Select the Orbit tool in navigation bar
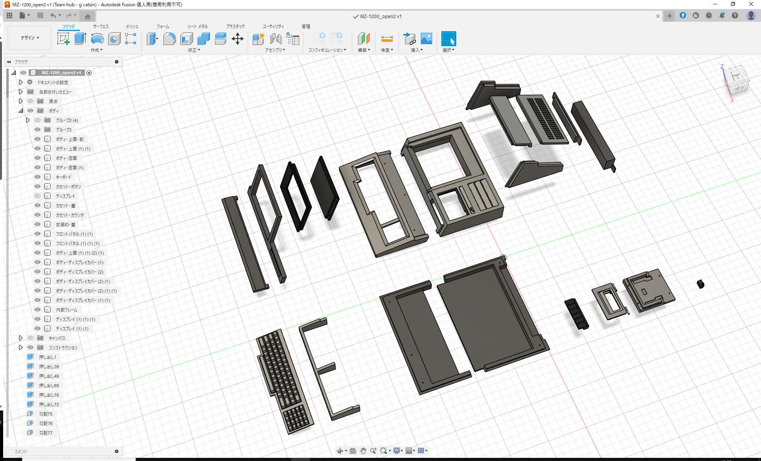 point(340,450)
